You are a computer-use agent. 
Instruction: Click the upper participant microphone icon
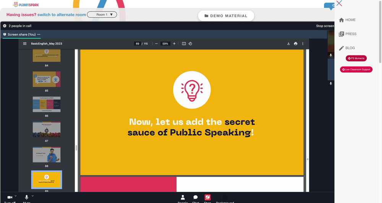330,55
